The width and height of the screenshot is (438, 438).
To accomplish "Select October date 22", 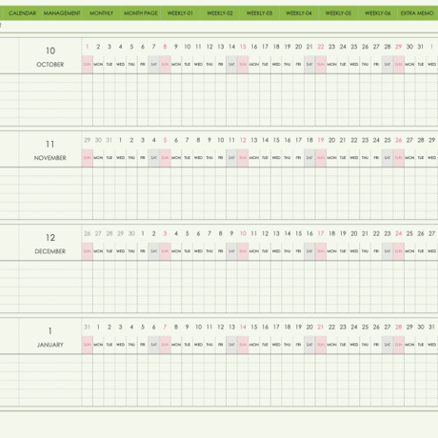I will point(321,47).
